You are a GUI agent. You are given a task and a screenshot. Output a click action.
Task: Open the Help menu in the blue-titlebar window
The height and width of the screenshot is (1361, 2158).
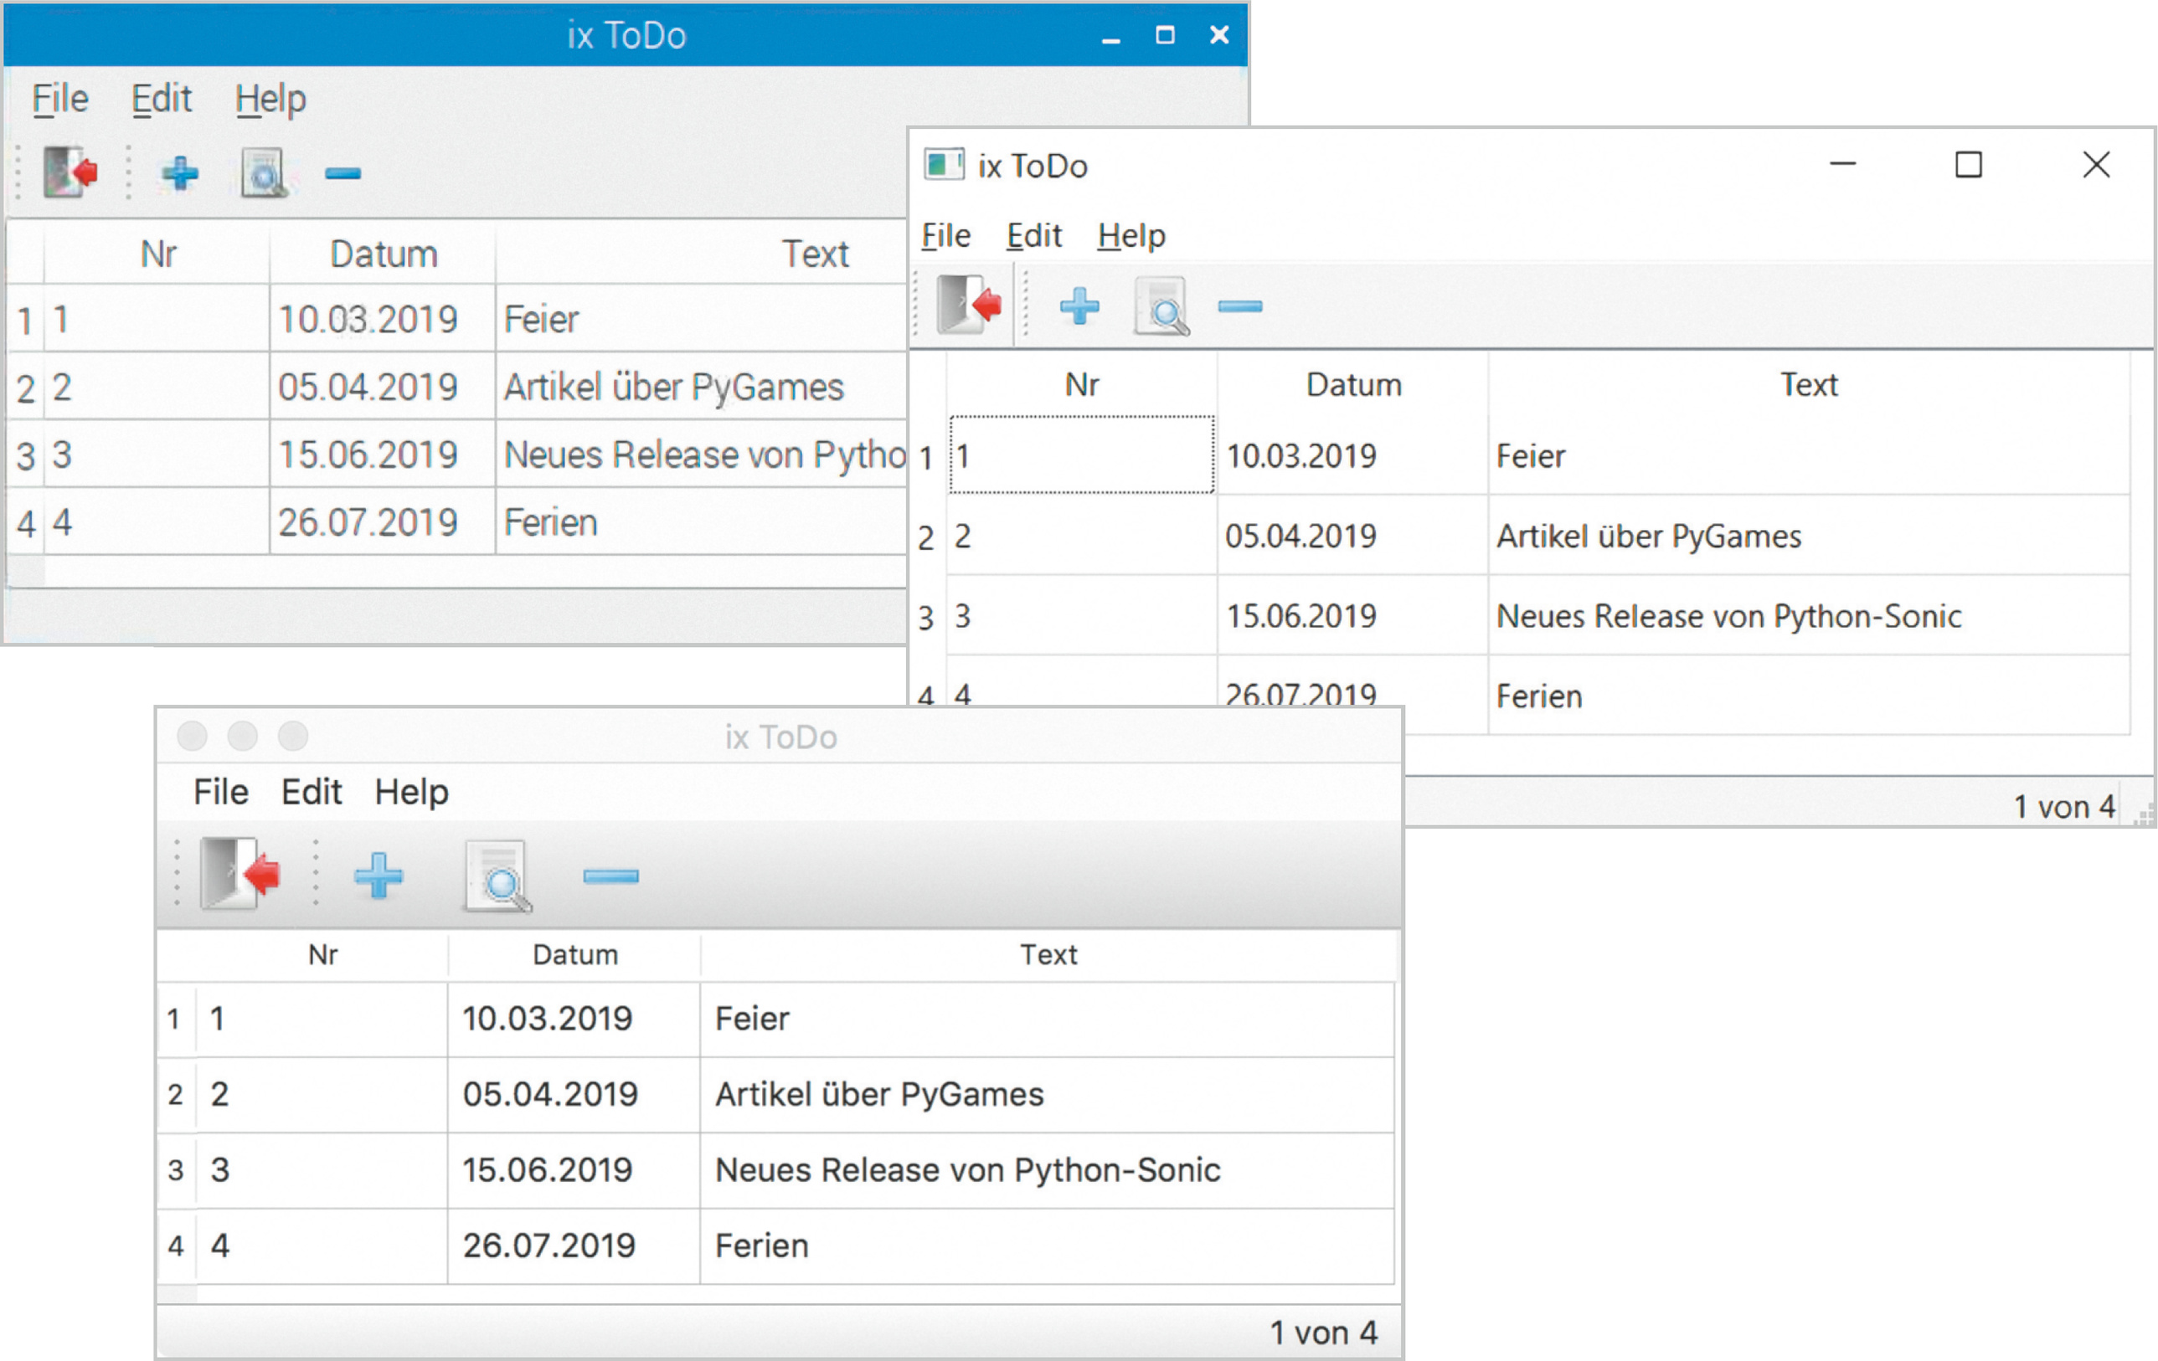[x=270, y=99]
